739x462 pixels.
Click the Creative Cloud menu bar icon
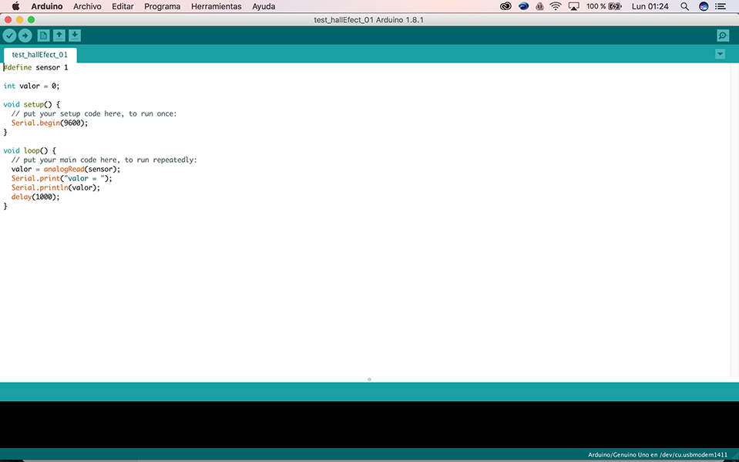(x=506, y=6)
